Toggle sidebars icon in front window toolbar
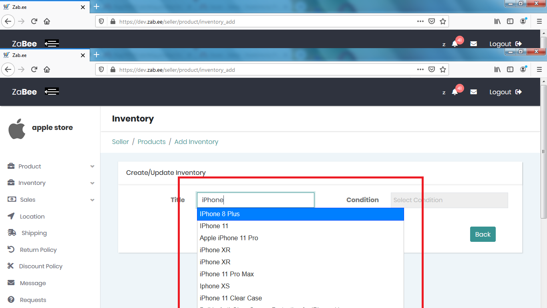Screen dimensions: 547x308 [x=510, y=69]
